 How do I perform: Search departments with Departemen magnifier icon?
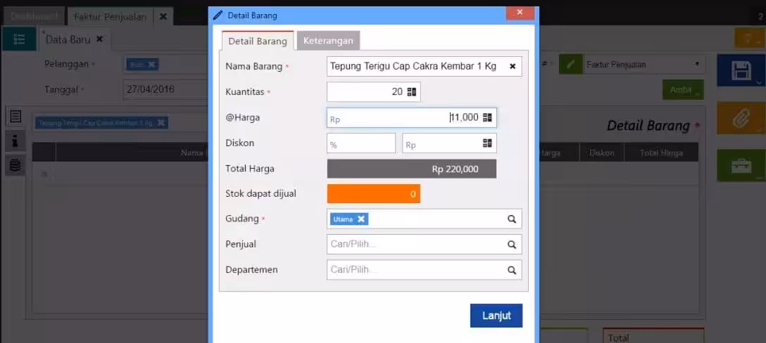click(x=511, y=270)
